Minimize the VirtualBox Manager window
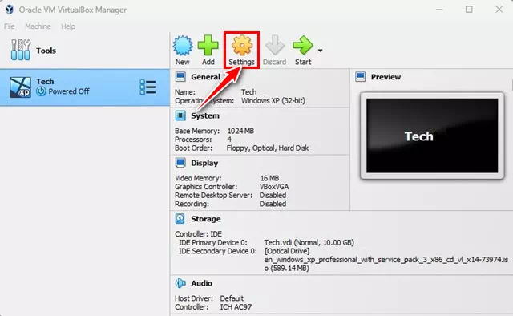The width and height of the screenshot is (513, 316). click(439, 10)
